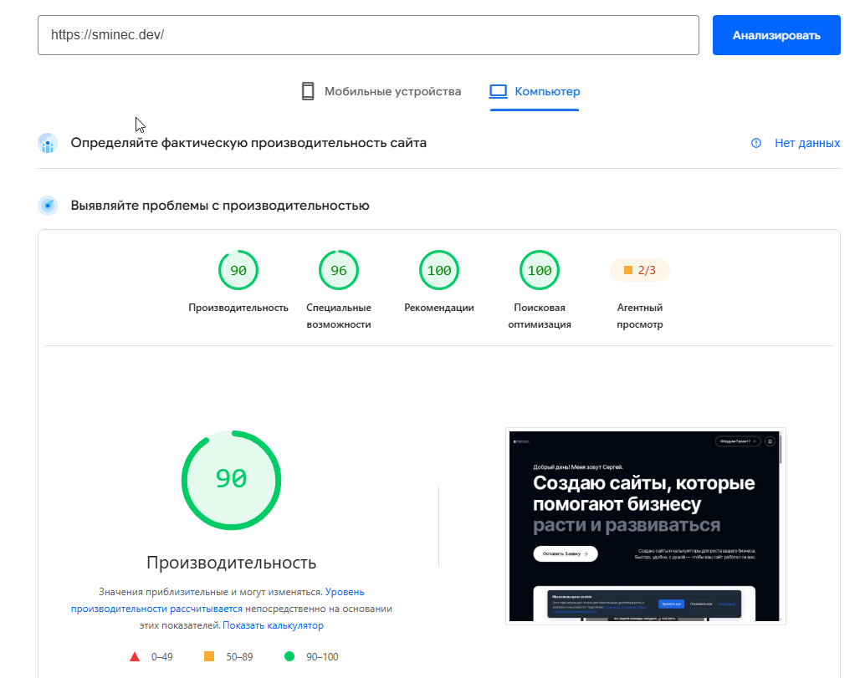860x678 pixels.
Task: Click the Производительность label under the small gauge
Action: 238,308
